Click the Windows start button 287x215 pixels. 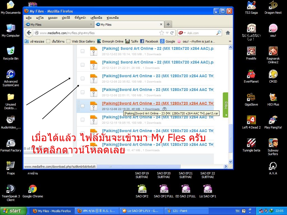coord(13,211)
